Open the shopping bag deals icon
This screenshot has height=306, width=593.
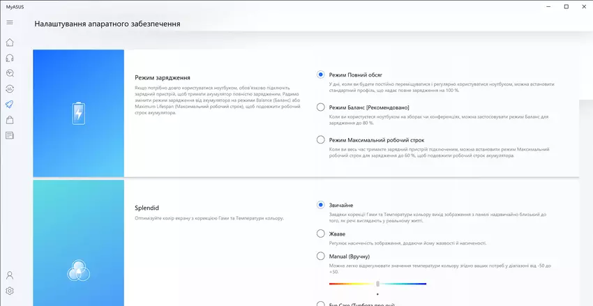click(10, 120)
